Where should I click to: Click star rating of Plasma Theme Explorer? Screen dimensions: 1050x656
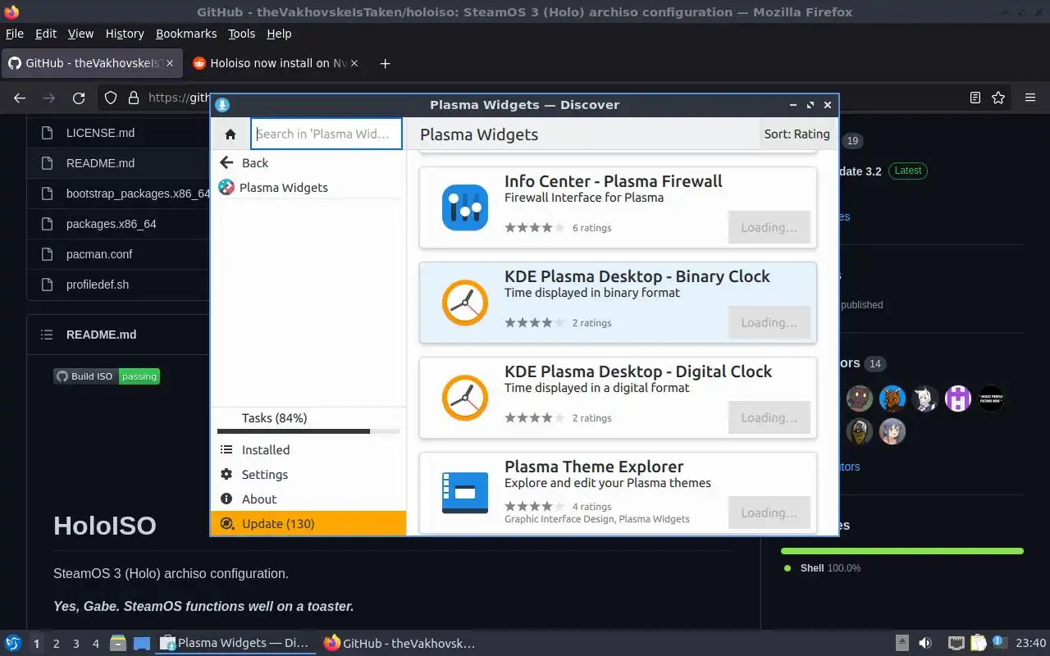click(x=534, y=507)
